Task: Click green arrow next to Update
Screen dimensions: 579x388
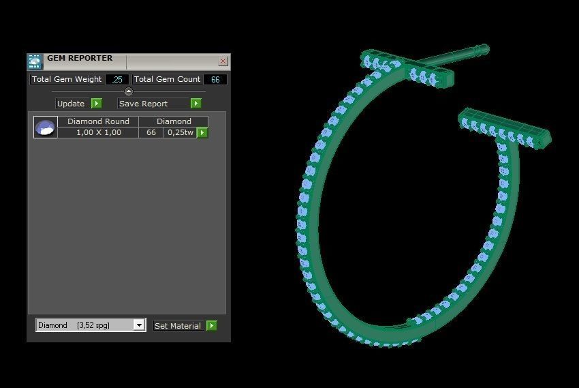Action: 97,104
